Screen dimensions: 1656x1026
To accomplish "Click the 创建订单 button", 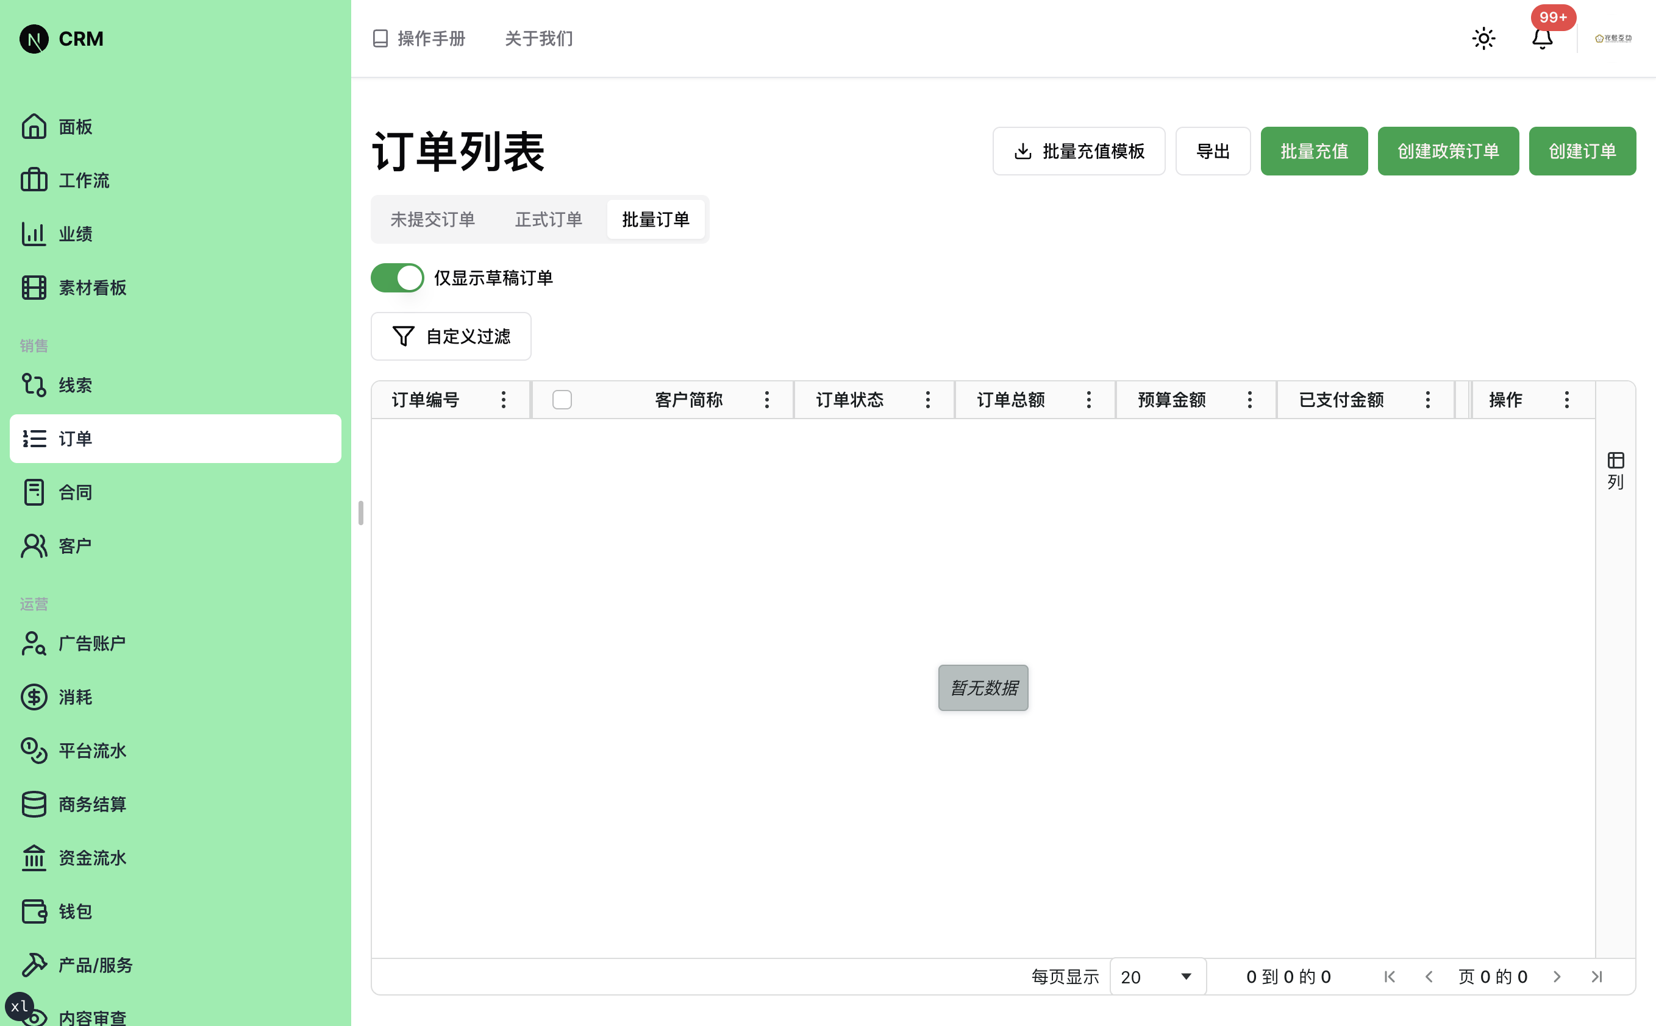I will (x=1582, y=150).
